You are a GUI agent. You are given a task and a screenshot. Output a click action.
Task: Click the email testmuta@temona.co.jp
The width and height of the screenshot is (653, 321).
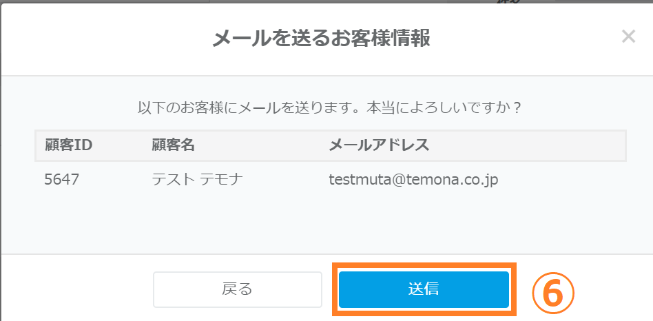point(413,180)
